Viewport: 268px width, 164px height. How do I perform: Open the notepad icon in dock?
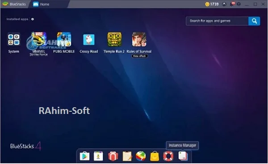click(x=127, y=156)
